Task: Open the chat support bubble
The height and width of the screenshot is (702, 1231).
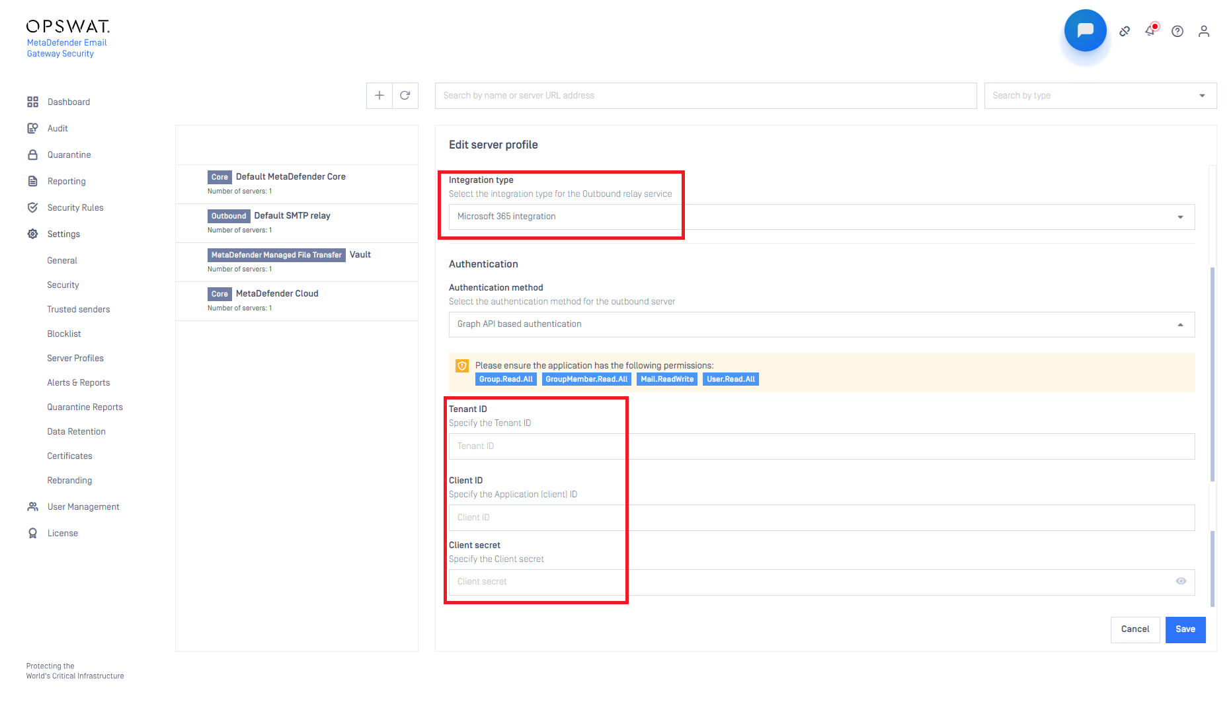Action: (1085, 30)
